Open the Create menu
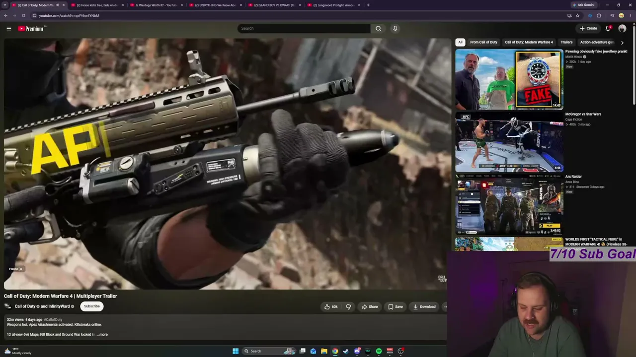The height and width of the screenshot is (357, 636). tap(588, 28)
